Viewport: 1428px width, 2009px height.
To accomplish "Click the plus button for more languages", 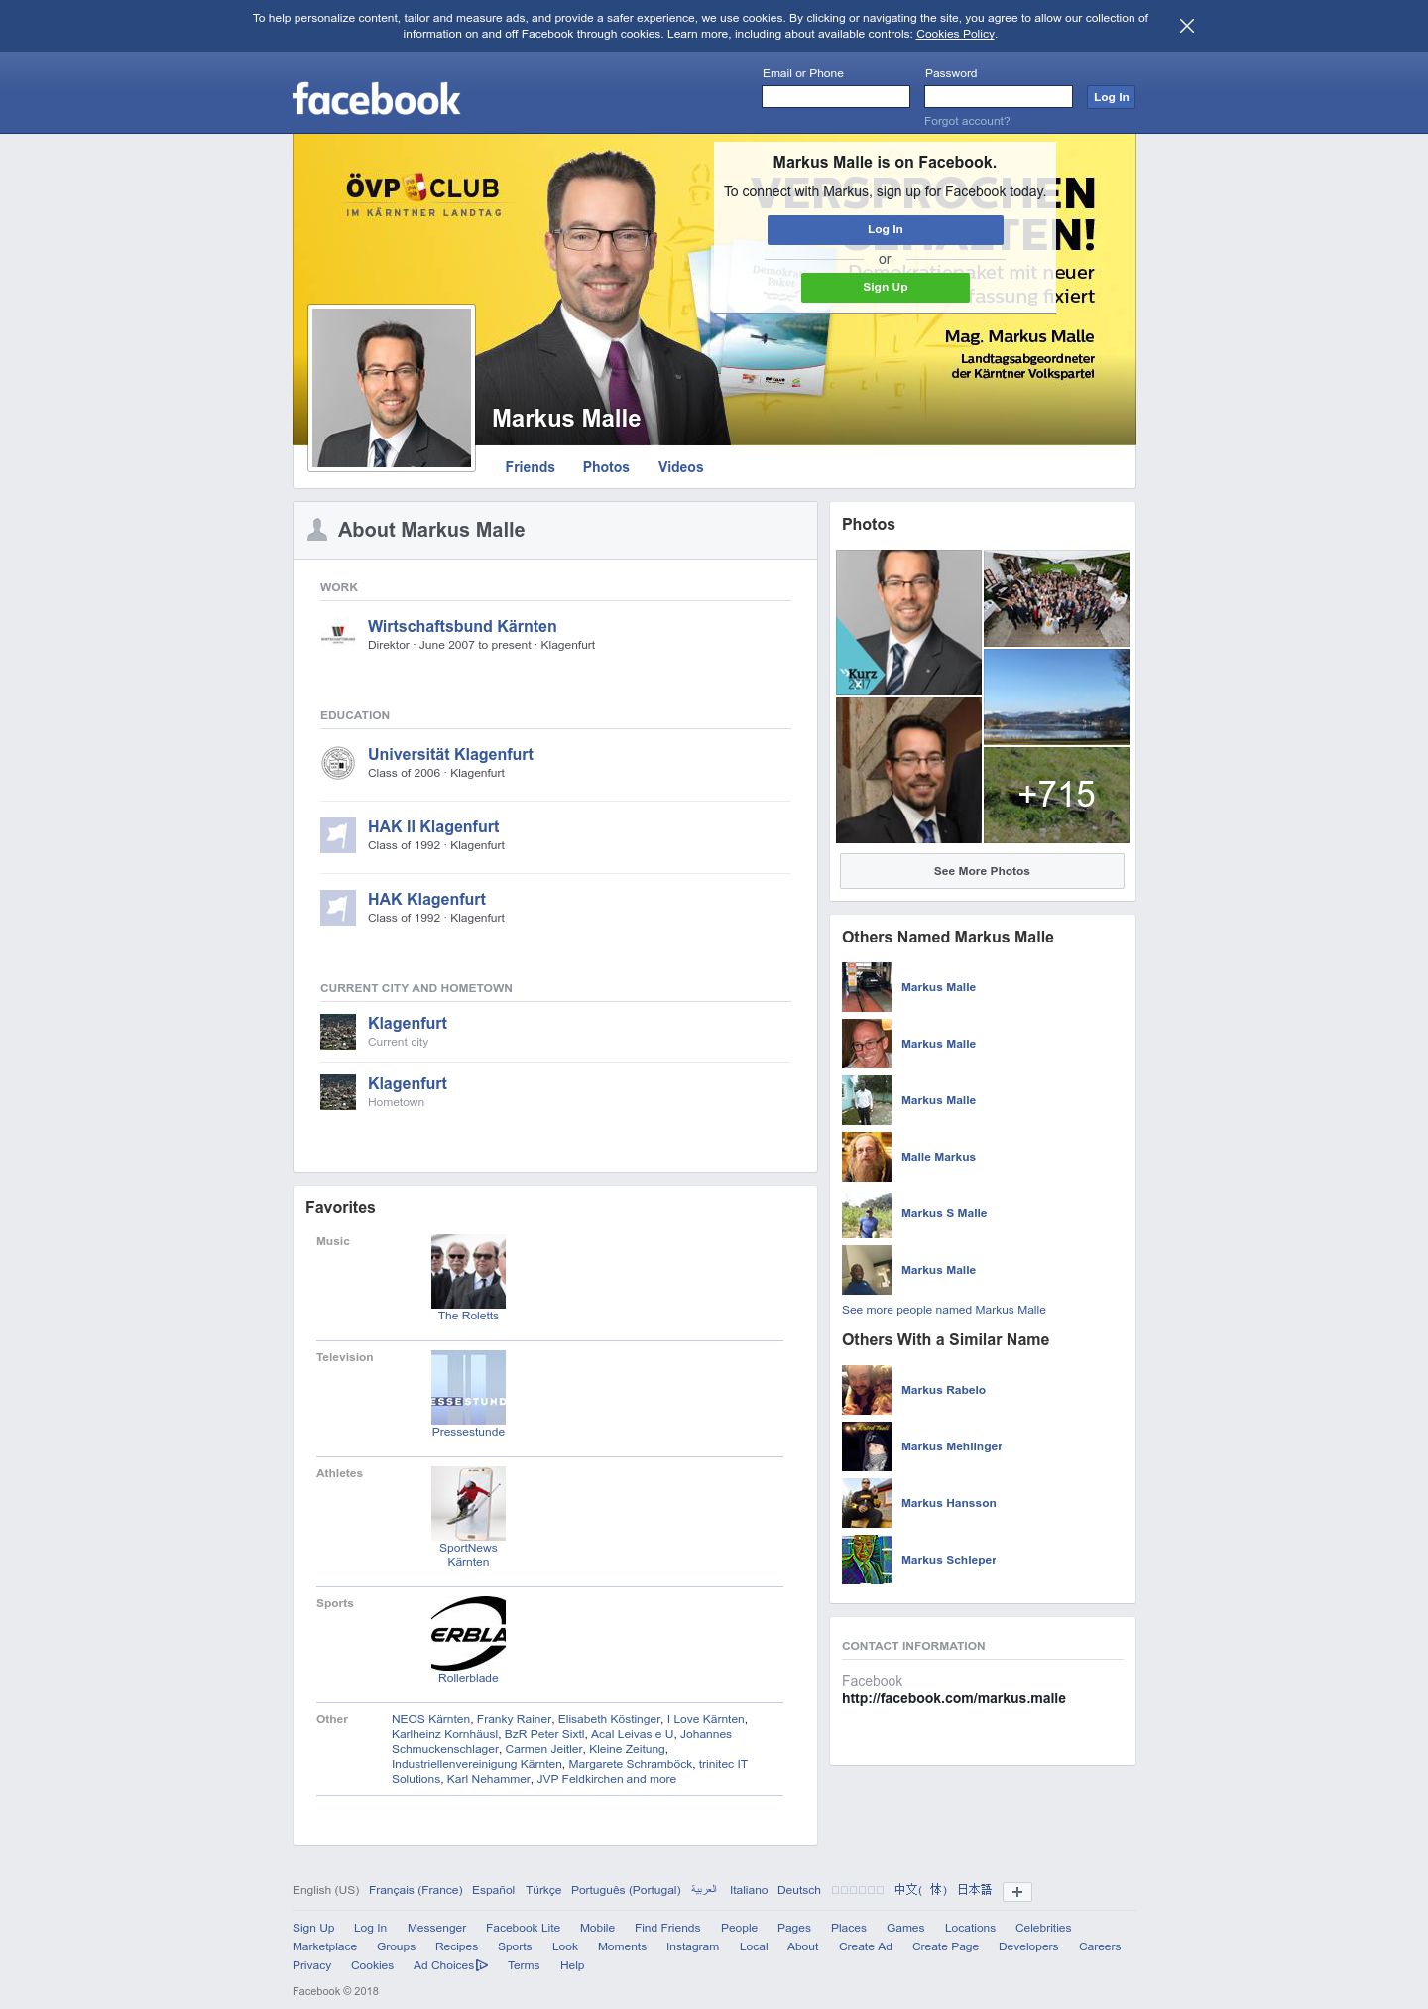I will [1017, 1891].
